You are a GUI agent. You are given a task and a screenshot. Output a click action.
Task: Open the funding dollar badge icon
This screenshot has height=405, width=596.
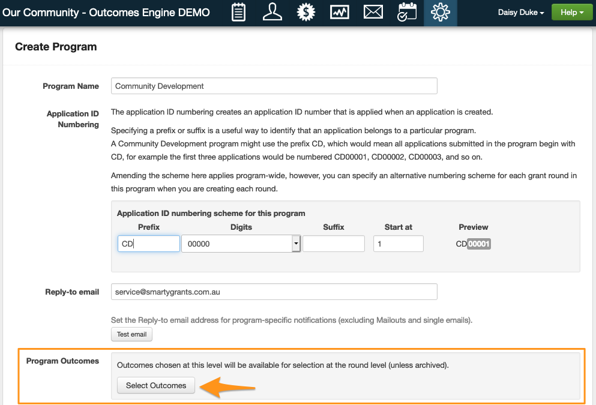click(x=307, y=13)
